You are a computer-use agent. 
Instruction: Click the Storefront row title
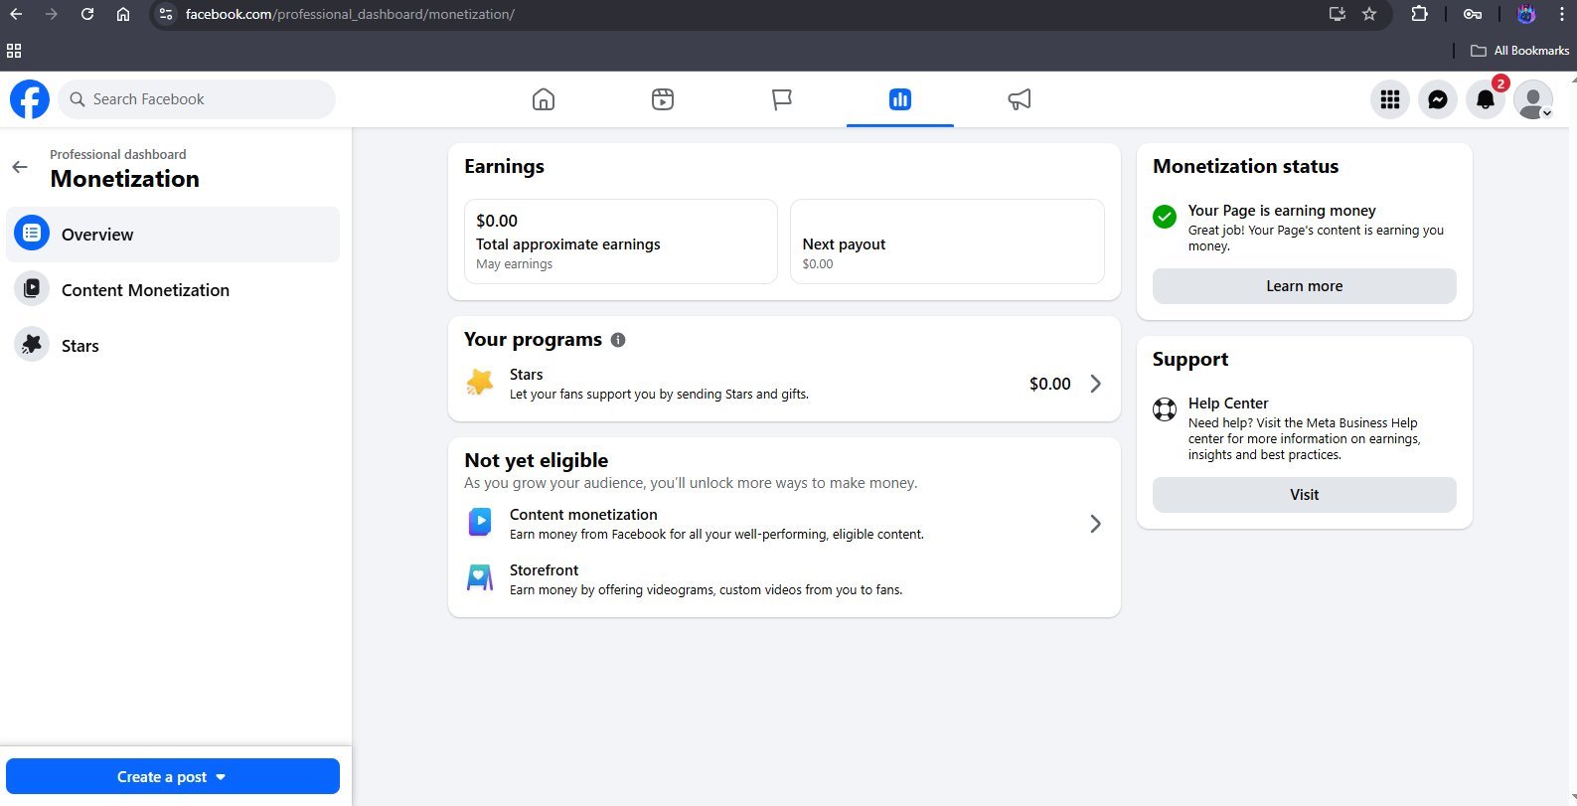[544, 570]
